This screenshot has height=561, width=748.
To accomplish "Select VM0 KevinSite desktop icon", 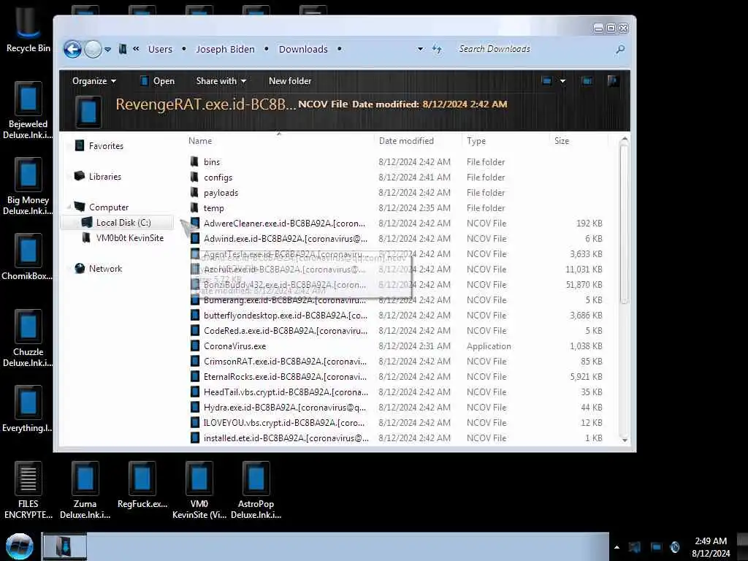I will point(199,490).
